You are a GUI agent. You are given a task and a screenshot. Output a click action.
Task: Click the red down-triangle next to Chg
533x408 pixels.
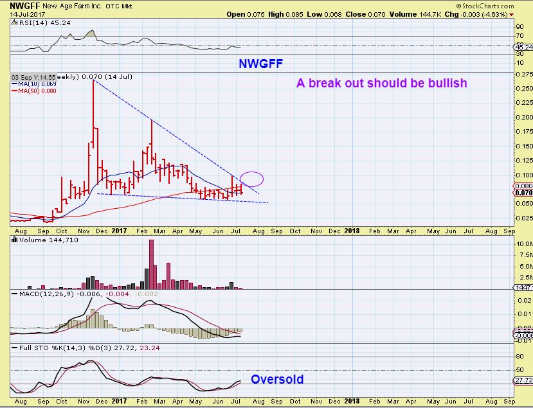pos(512,15)
